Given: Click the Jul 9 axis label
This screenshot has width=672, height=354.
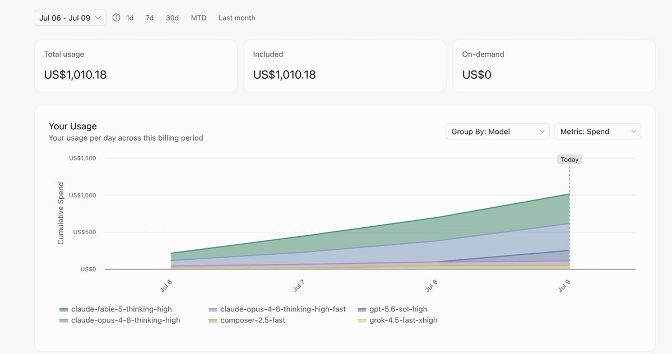Looking at the screenshot, I should point(564,286).
